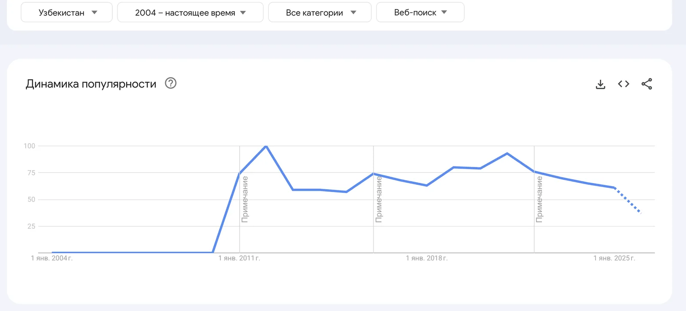Click the arrow beside Все категории

point(353,12)
